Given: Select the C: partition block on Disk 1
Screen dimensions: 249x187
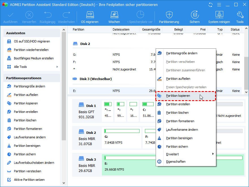Looking at the screenshot, I should 148,111.
